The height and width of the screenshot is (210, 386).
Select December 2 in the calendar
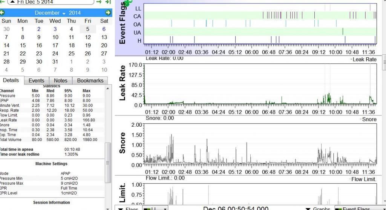point(39,29)
